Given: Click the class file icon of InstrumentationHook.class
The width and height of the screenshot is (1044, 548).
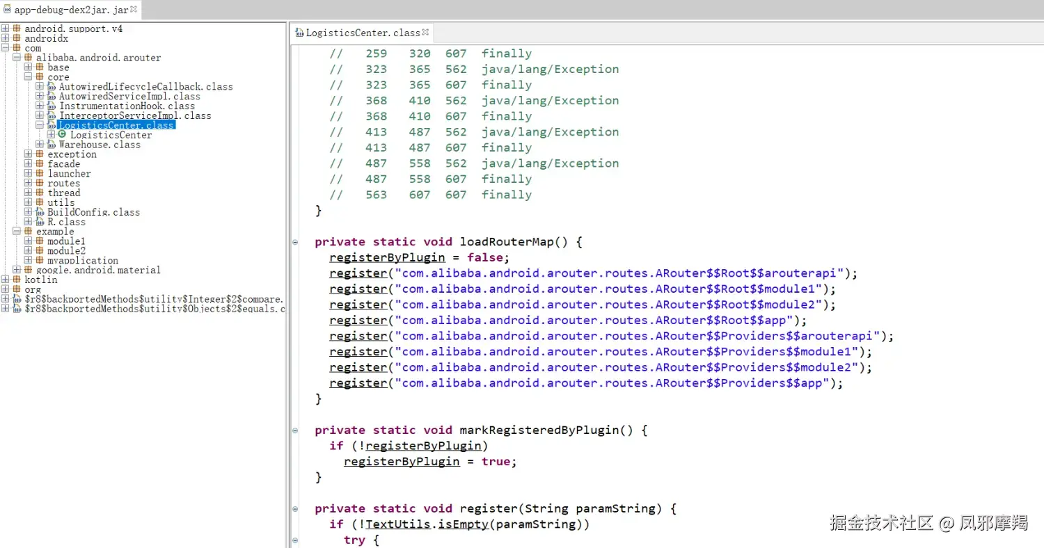Looking at the screenshot, I should pyautogui.click(x=52, y=106).
